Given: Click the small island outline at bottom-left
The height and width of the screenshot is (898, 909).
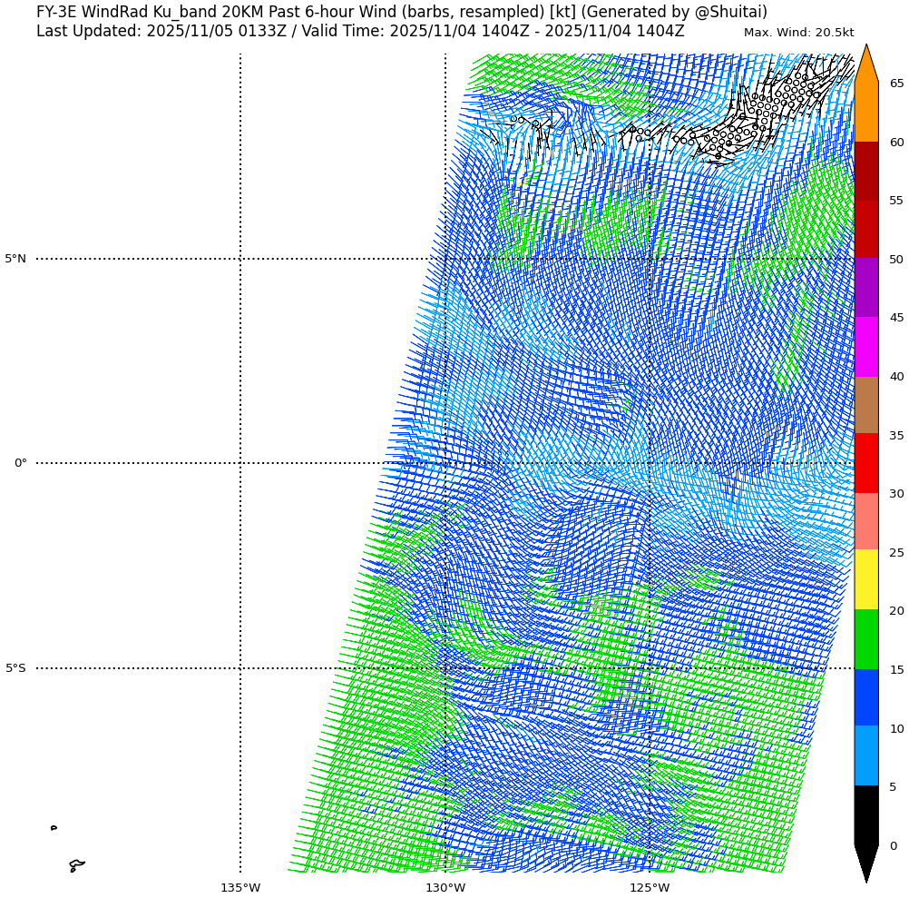Looking at the screenshot, I should coord(76,865).
